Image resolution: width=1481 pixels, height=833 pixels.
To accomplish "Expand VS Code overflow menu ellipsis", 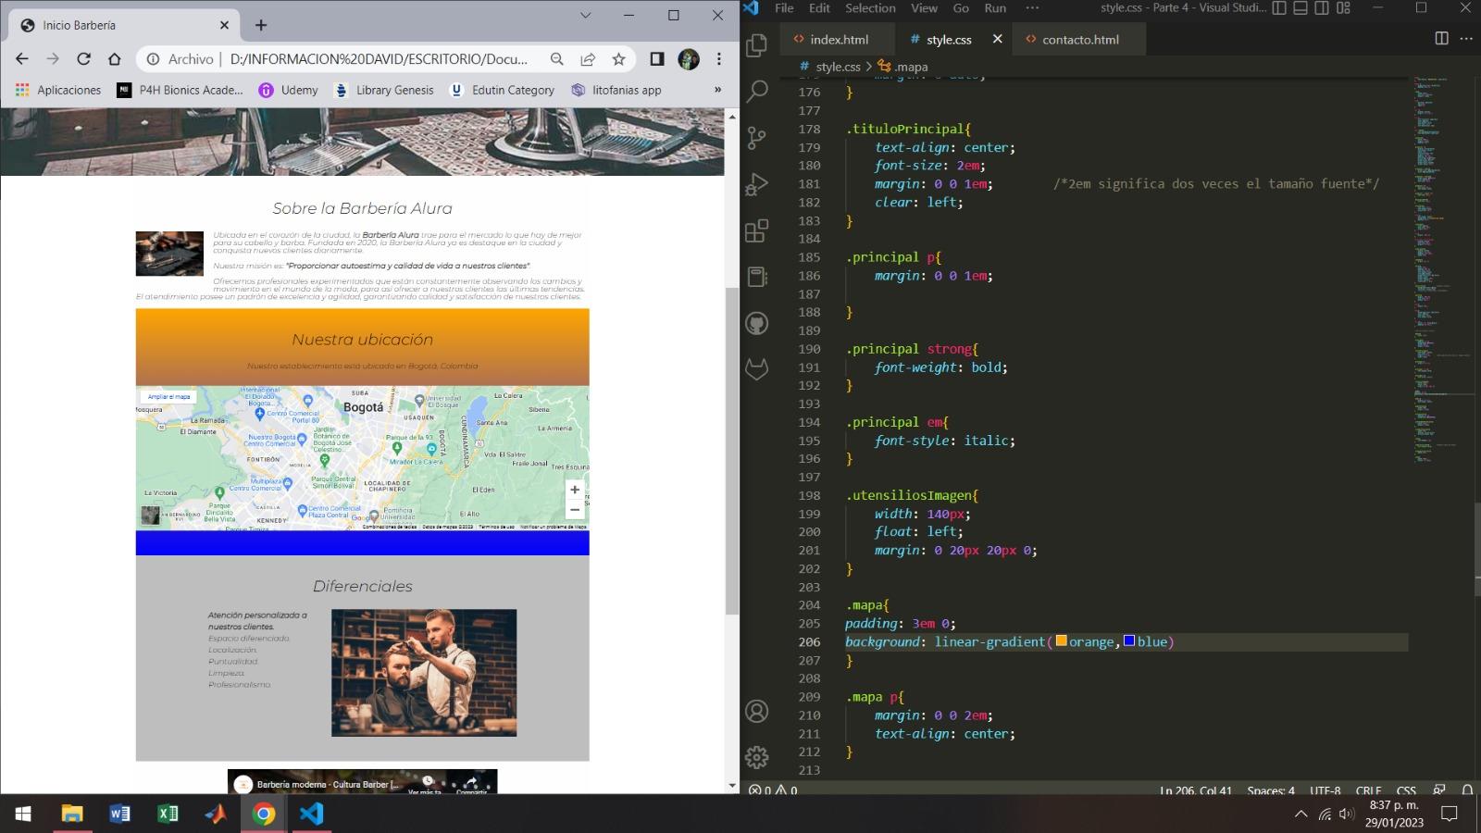I will [x=1032, y=8].
